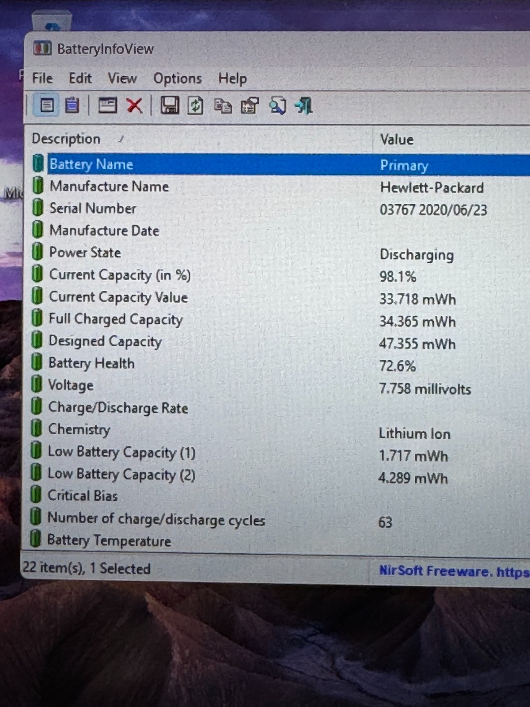Click the Exit door toolbar icon
This screenshot has height=707, width=530.
tap(304, 106)
